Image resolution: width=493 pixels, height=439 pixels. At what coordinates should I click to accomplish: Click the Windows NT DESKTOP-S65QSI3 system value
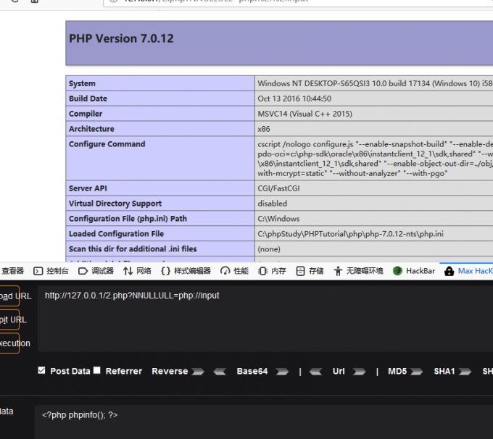coord(375,83)
